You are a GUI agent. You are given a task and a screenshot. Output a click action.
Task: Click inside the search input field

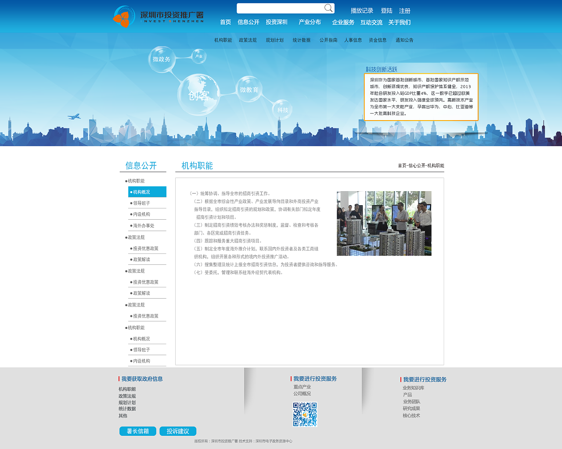tap(281, 8)
